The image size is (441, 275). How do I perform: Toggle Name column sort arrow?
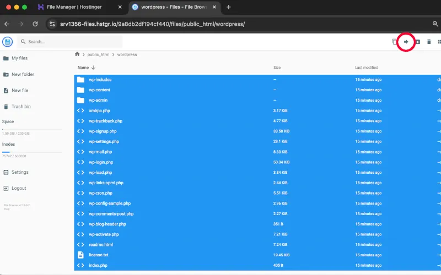[93, 68]
